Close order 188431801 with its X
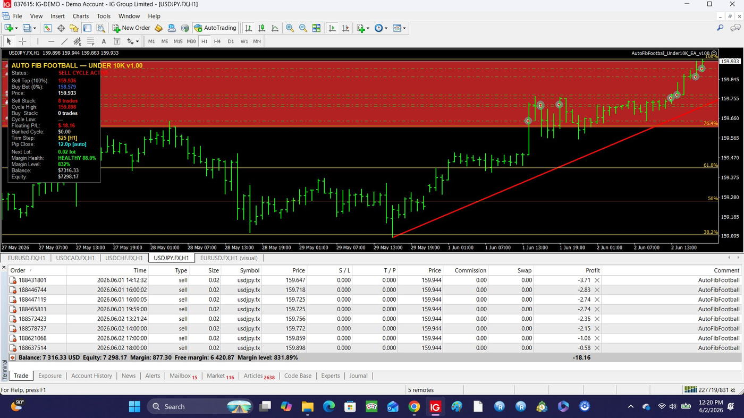 [x=597, y=280]
